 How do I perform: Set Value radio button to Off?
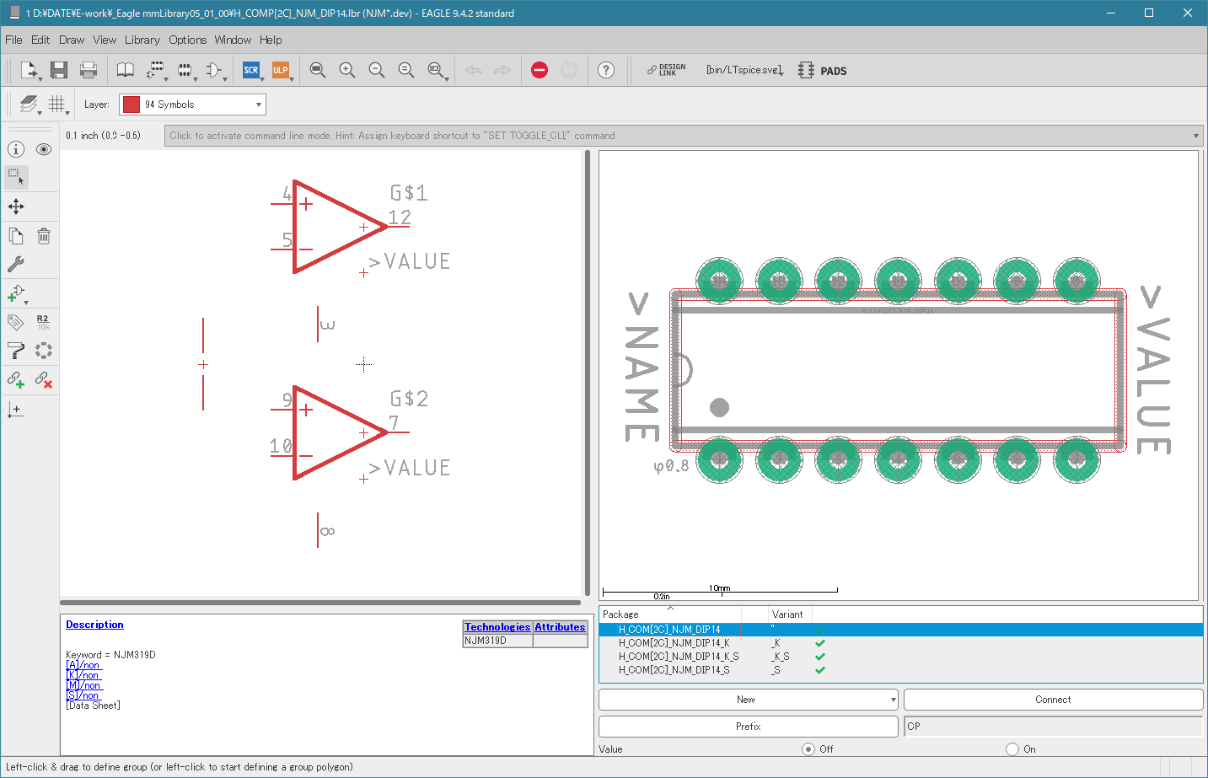(x=808, y=749)
